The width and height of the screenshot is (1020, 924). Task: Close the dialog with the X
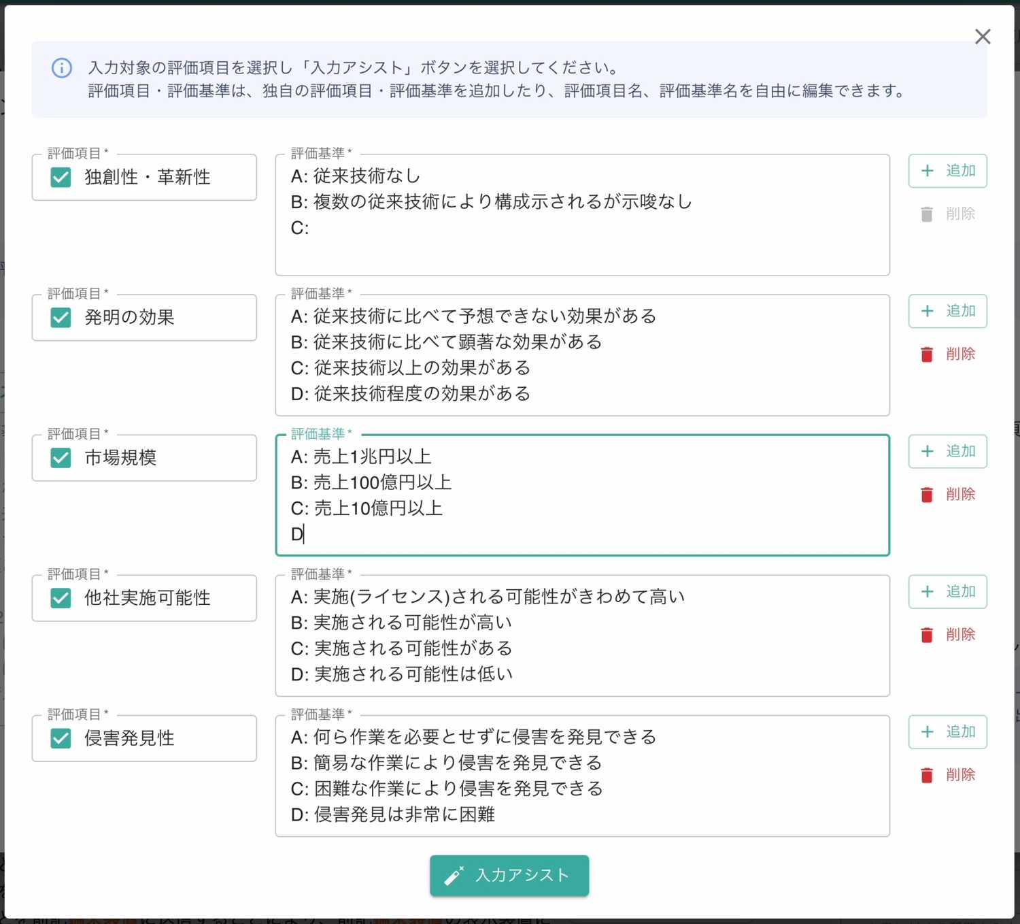coord(983,37)
